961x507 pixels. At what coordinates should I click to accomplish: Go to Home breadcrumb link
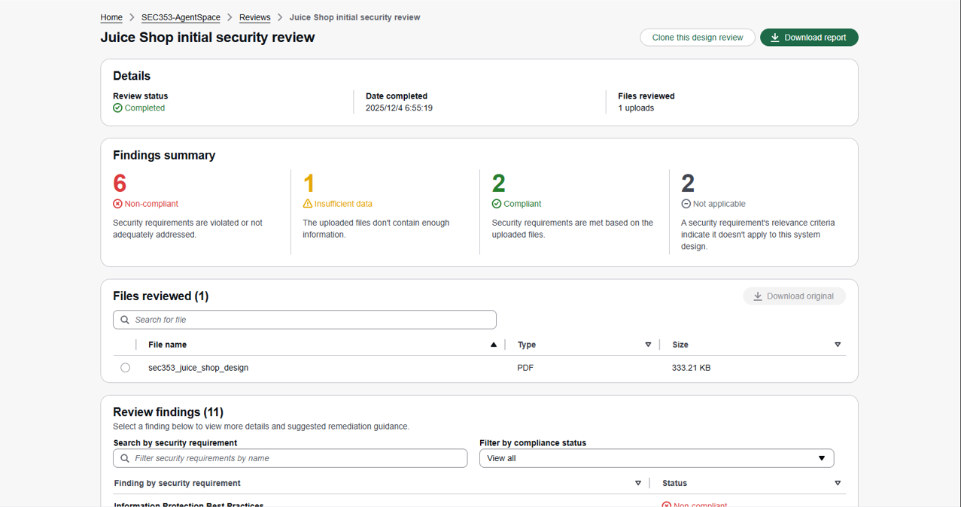(111, 17)
